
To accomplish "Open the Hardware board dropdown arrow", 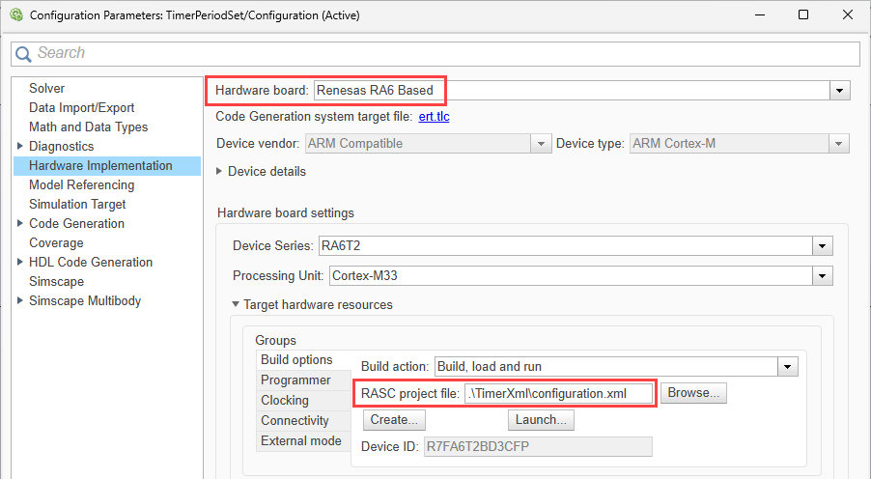I will pos(839,91).
